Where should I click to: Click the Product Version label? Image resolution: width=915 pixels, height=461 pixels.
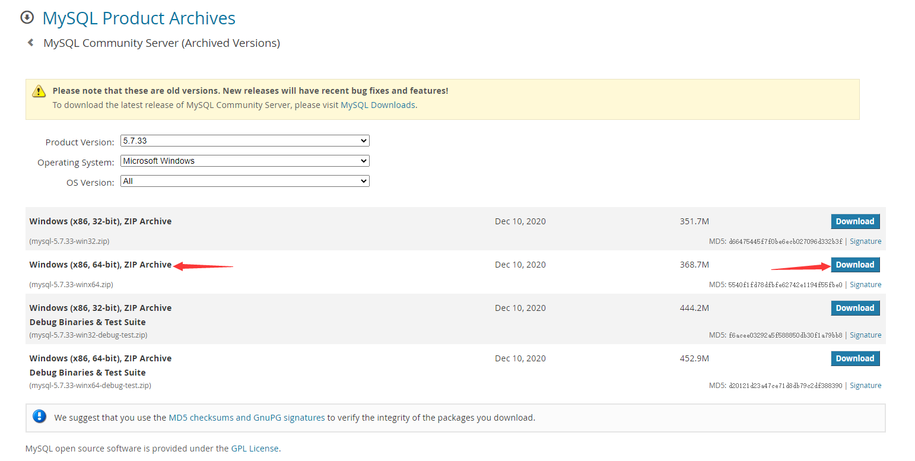pyautogui.click(x=80, y=142)
